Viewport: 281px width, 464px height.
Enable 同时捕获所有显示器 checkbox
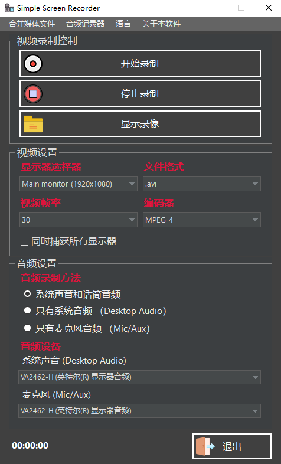[x=25, y=242]
